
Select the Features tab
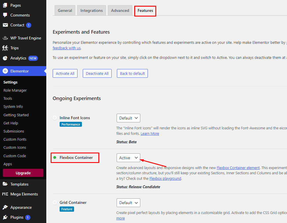pyautogui.click(x=145, y=11)
